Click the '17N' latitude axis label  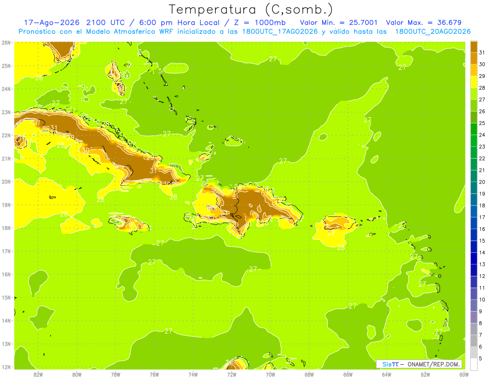pos(6,251)
